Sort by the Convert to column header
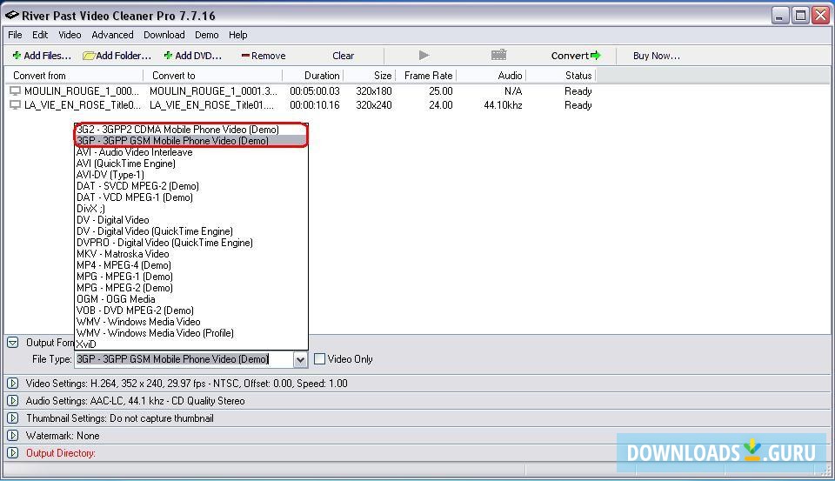The width and height of the screenshot is (835, 481). (213, 76)
